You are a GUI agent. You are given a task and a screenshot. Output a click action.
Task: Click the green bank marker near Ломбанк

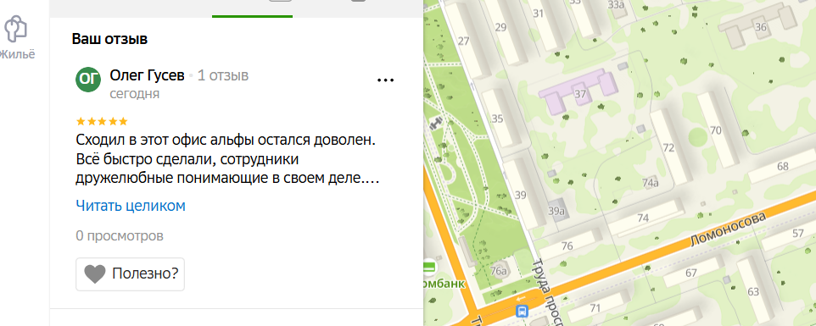pos(429,268)
